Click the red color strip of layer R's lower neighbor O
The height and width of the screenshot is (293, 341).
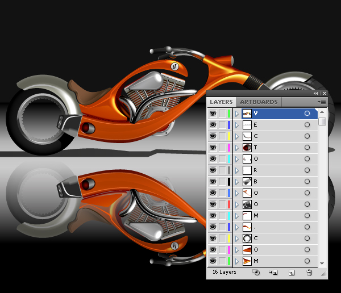(229, 204)
